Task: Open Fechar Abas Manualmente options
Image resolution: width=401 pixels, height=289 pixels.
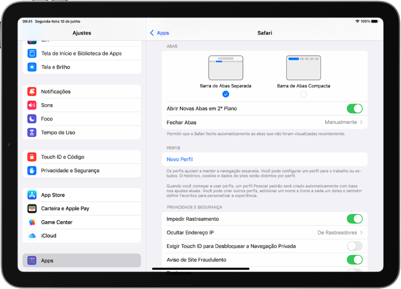Action: pos(265,122)
